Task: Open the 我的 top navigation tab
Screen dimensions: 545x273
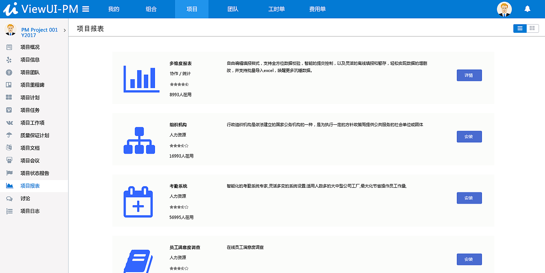Action: click(114, 9)
